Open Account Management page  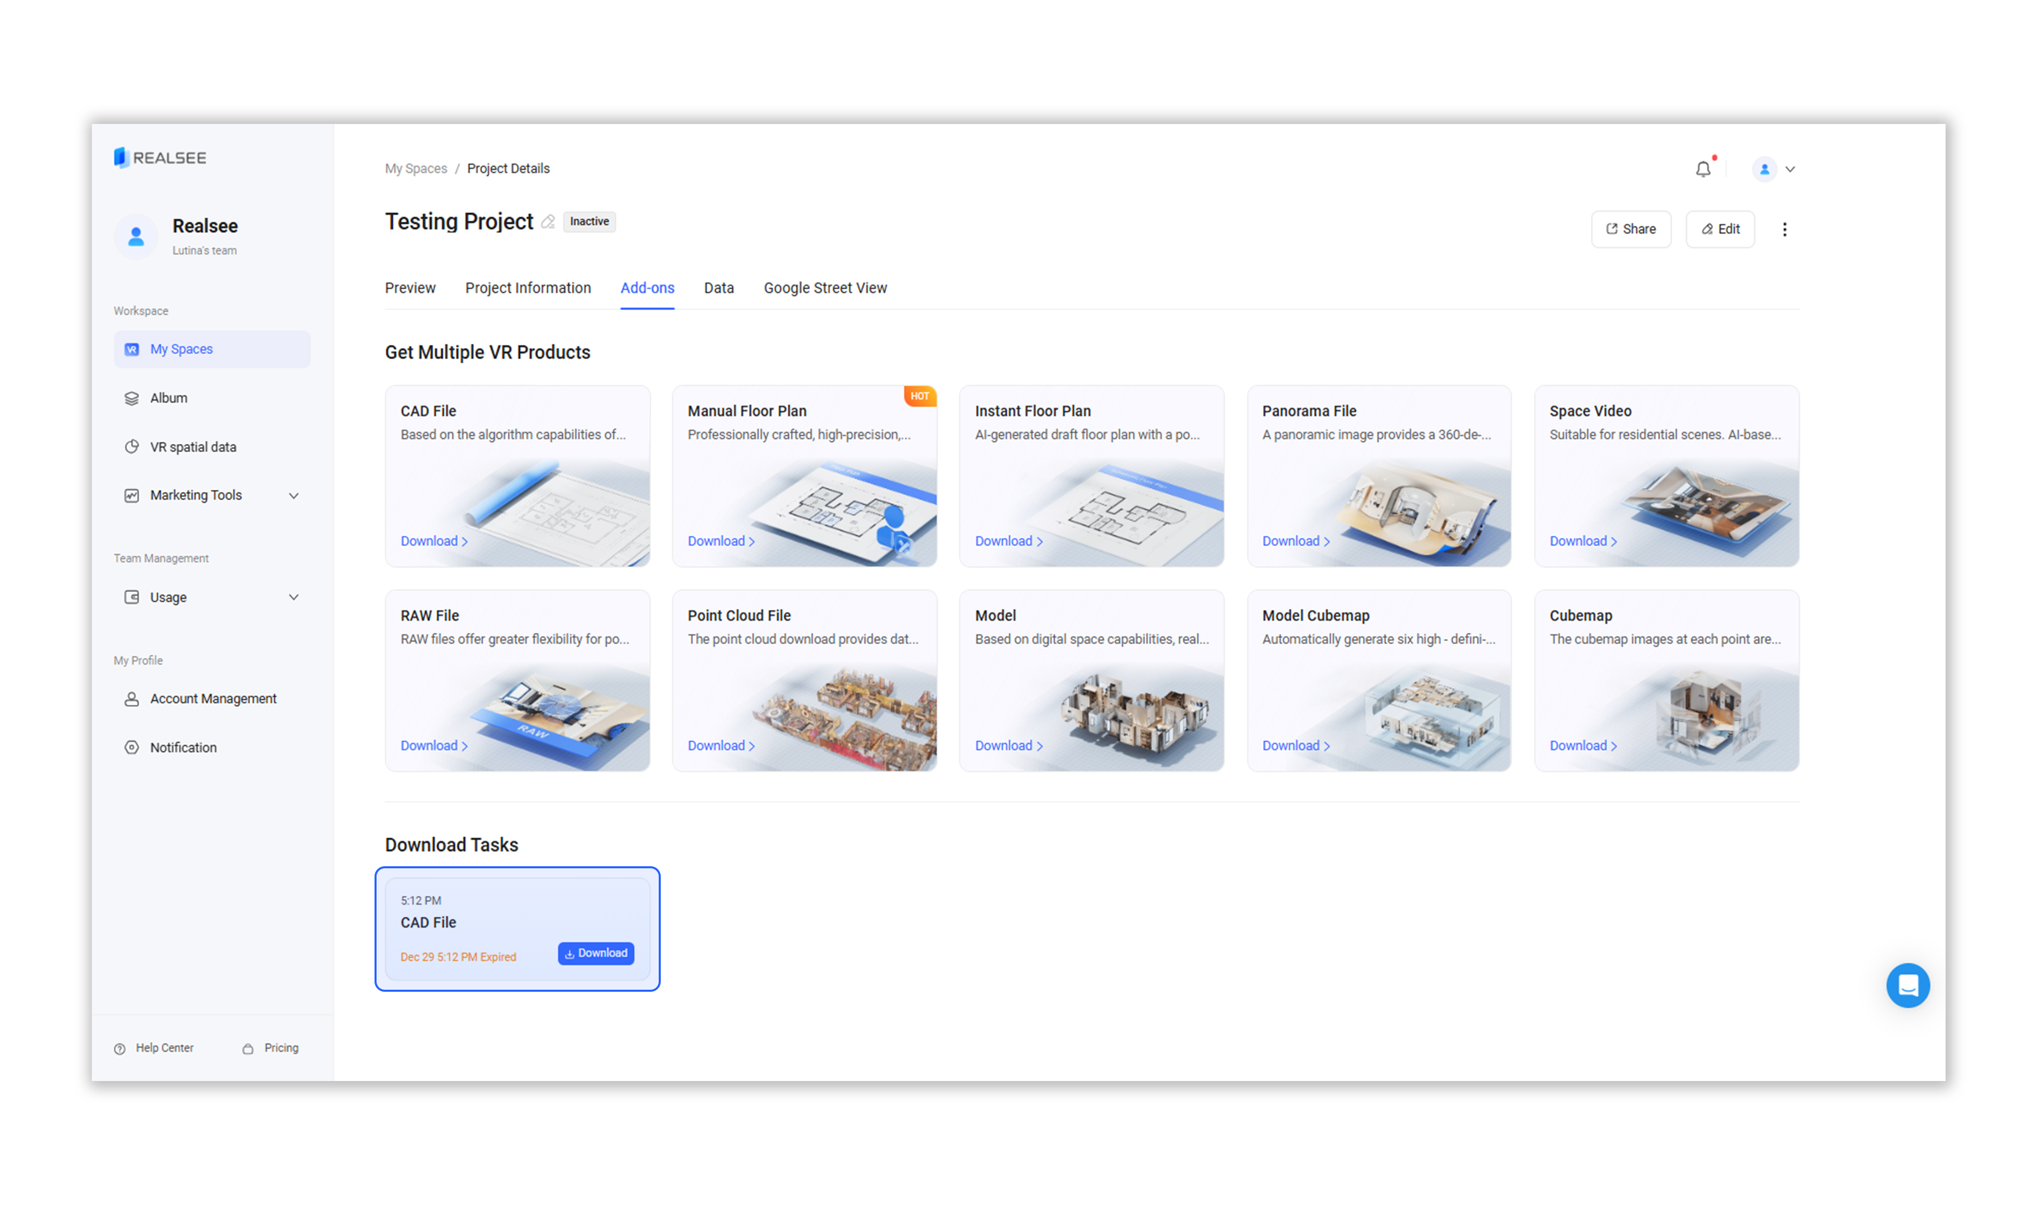(213, 698)
